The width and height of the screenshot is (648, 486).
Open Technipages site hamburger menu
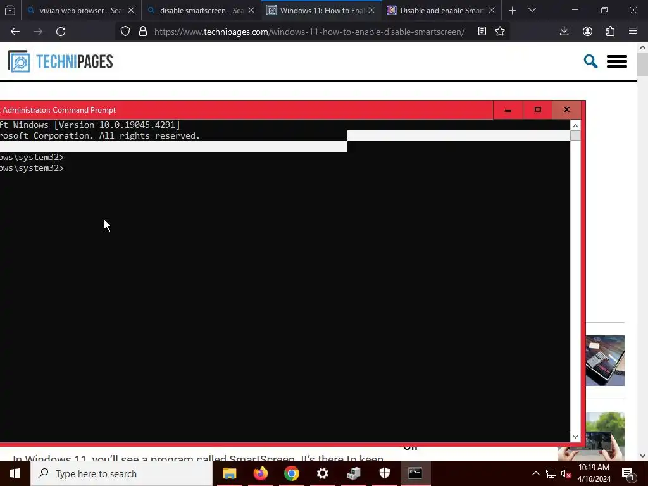click(616, 61)
